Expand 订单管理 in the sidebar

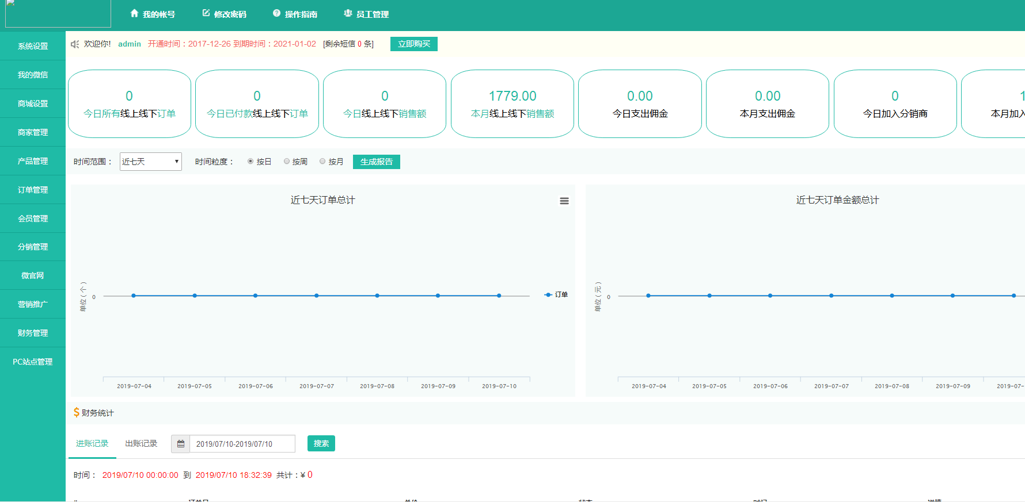pos(33,190)
